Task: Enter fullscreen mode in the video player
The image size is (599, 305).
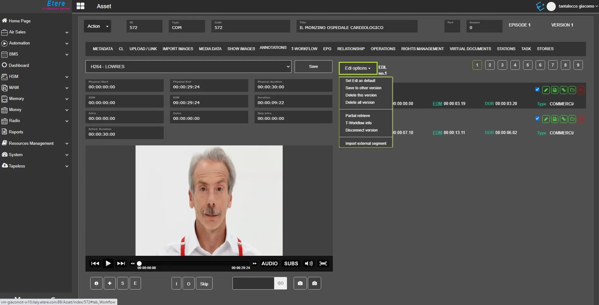Action: tap(323, 263)
